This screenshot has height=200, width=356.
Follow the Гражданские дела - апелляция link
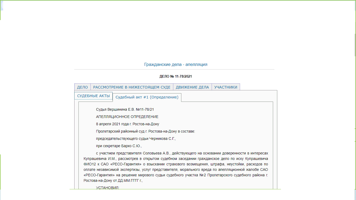176,64
